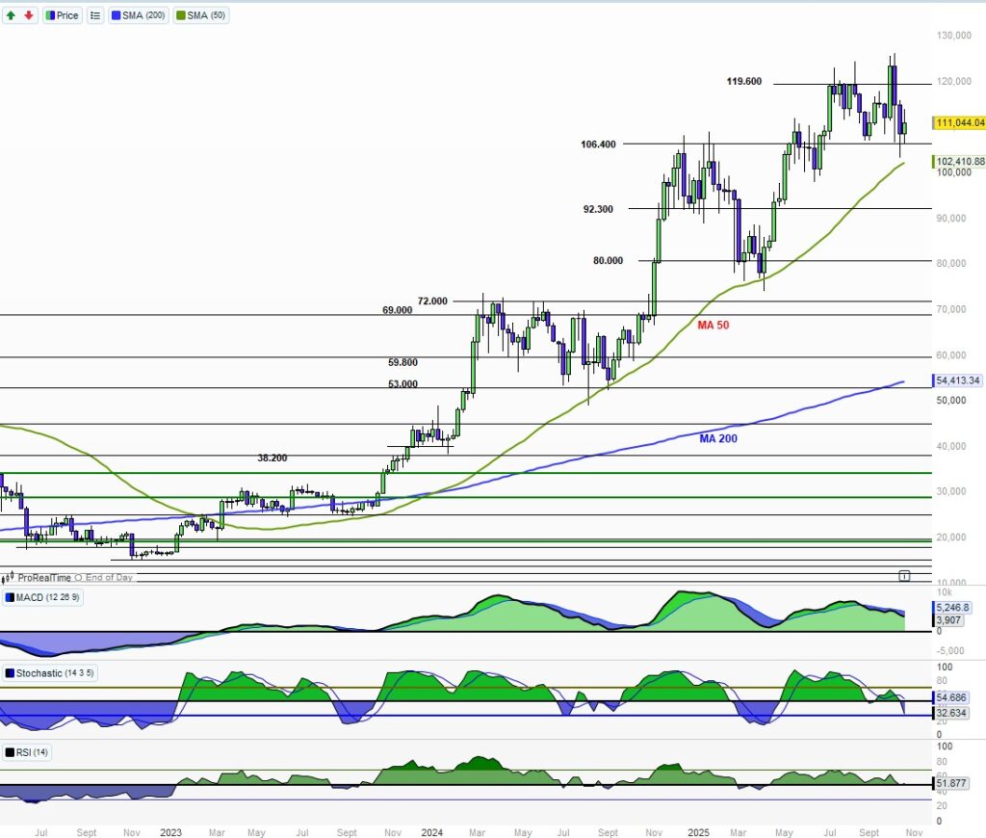Click the current price tag 111,044.04
Viewport: 986px width, 838px height.
(x=959, y=122)
